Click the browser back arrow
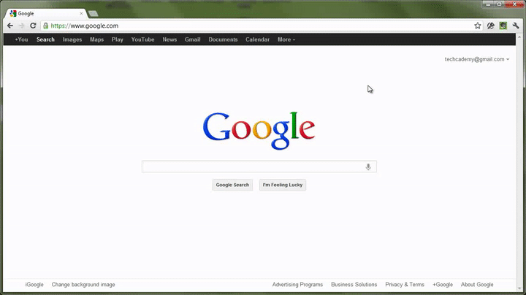The image size is (526, 295). tap(9, 26)
